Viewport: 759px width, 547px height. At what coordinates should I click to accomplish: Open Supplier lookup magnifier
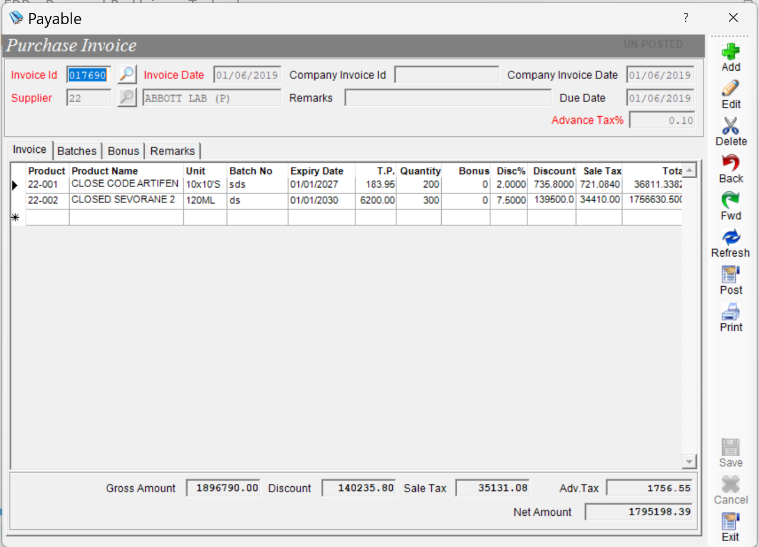[x=127, y=97]
